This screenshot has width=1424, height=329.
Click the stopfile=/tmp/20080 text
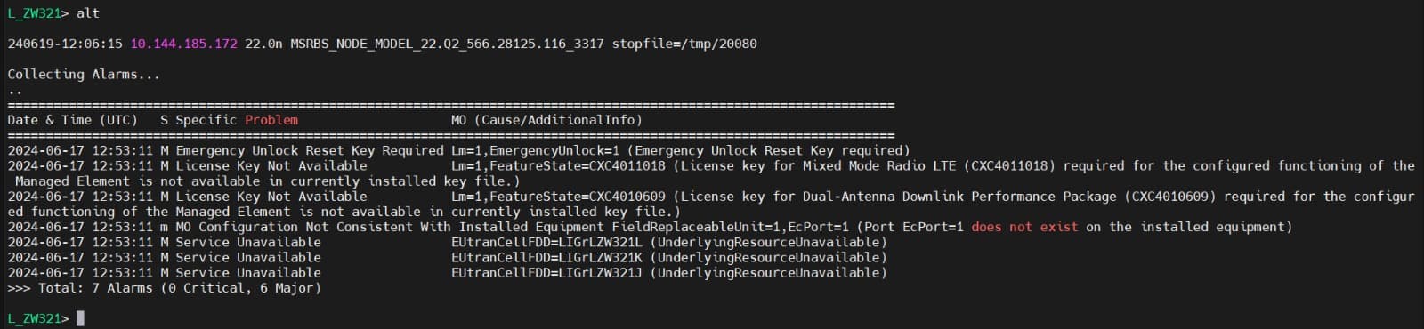(x=684, y=44)
